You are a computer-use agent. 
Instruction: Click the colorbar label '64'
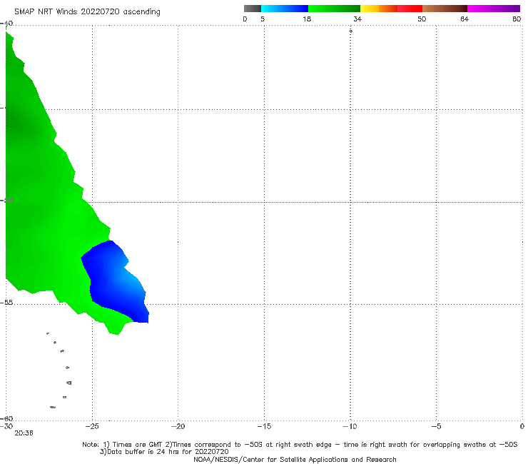click(464, 19)
